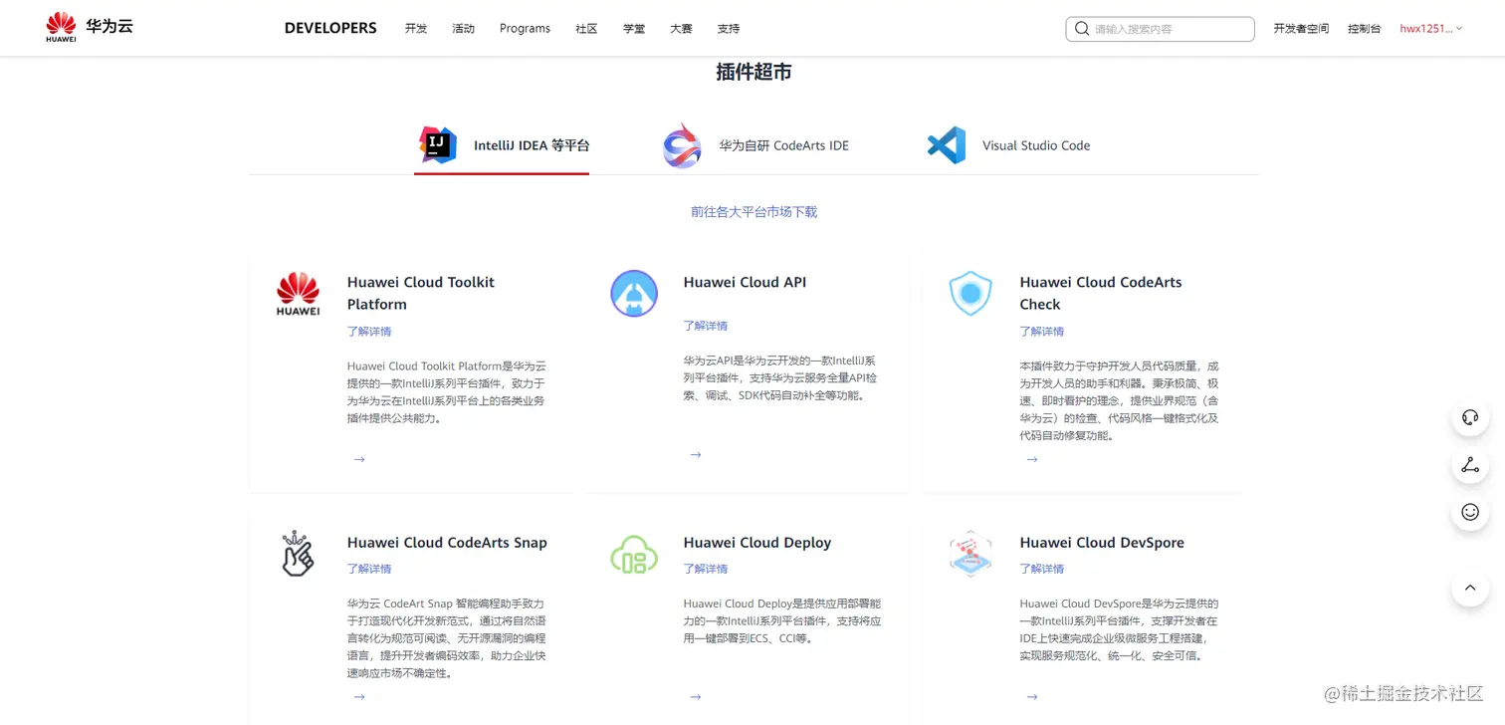Click the DEVELOPERS header link

(330, 28)
